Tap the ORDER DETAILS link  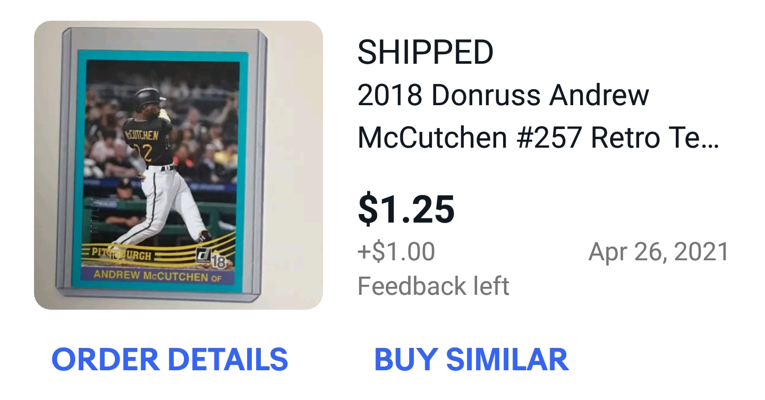[x=169, y=360]
